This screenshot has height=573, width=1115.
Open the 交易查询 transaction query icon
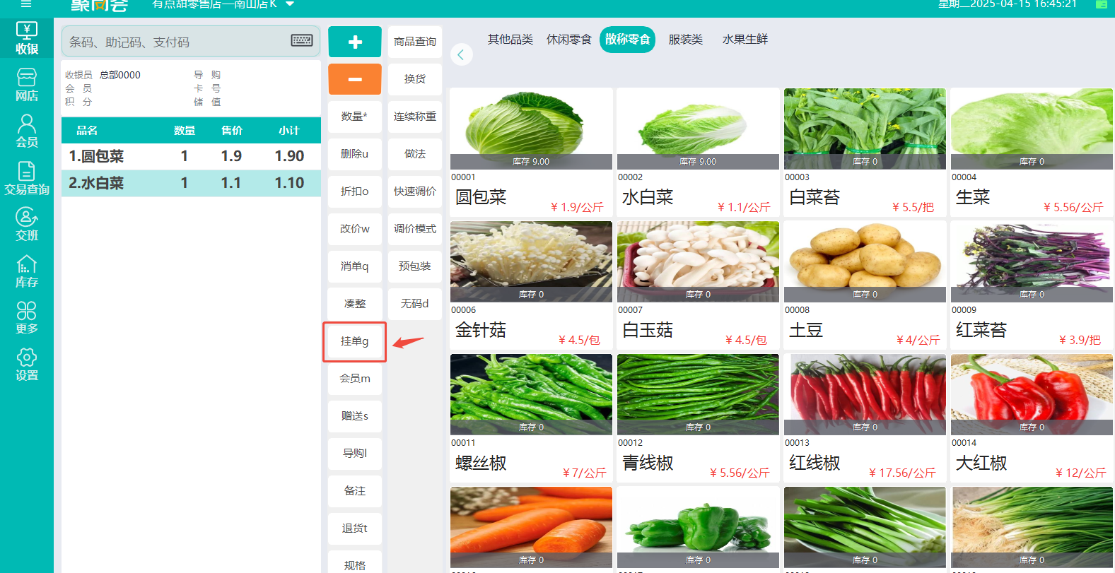point(27,178)
